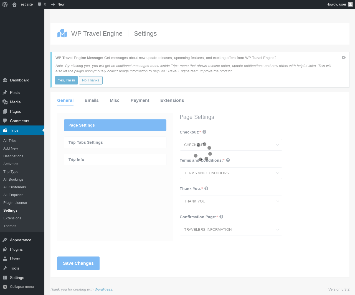
Task: Click the Trips map icon in sidebar
Action: pos(5,130)
